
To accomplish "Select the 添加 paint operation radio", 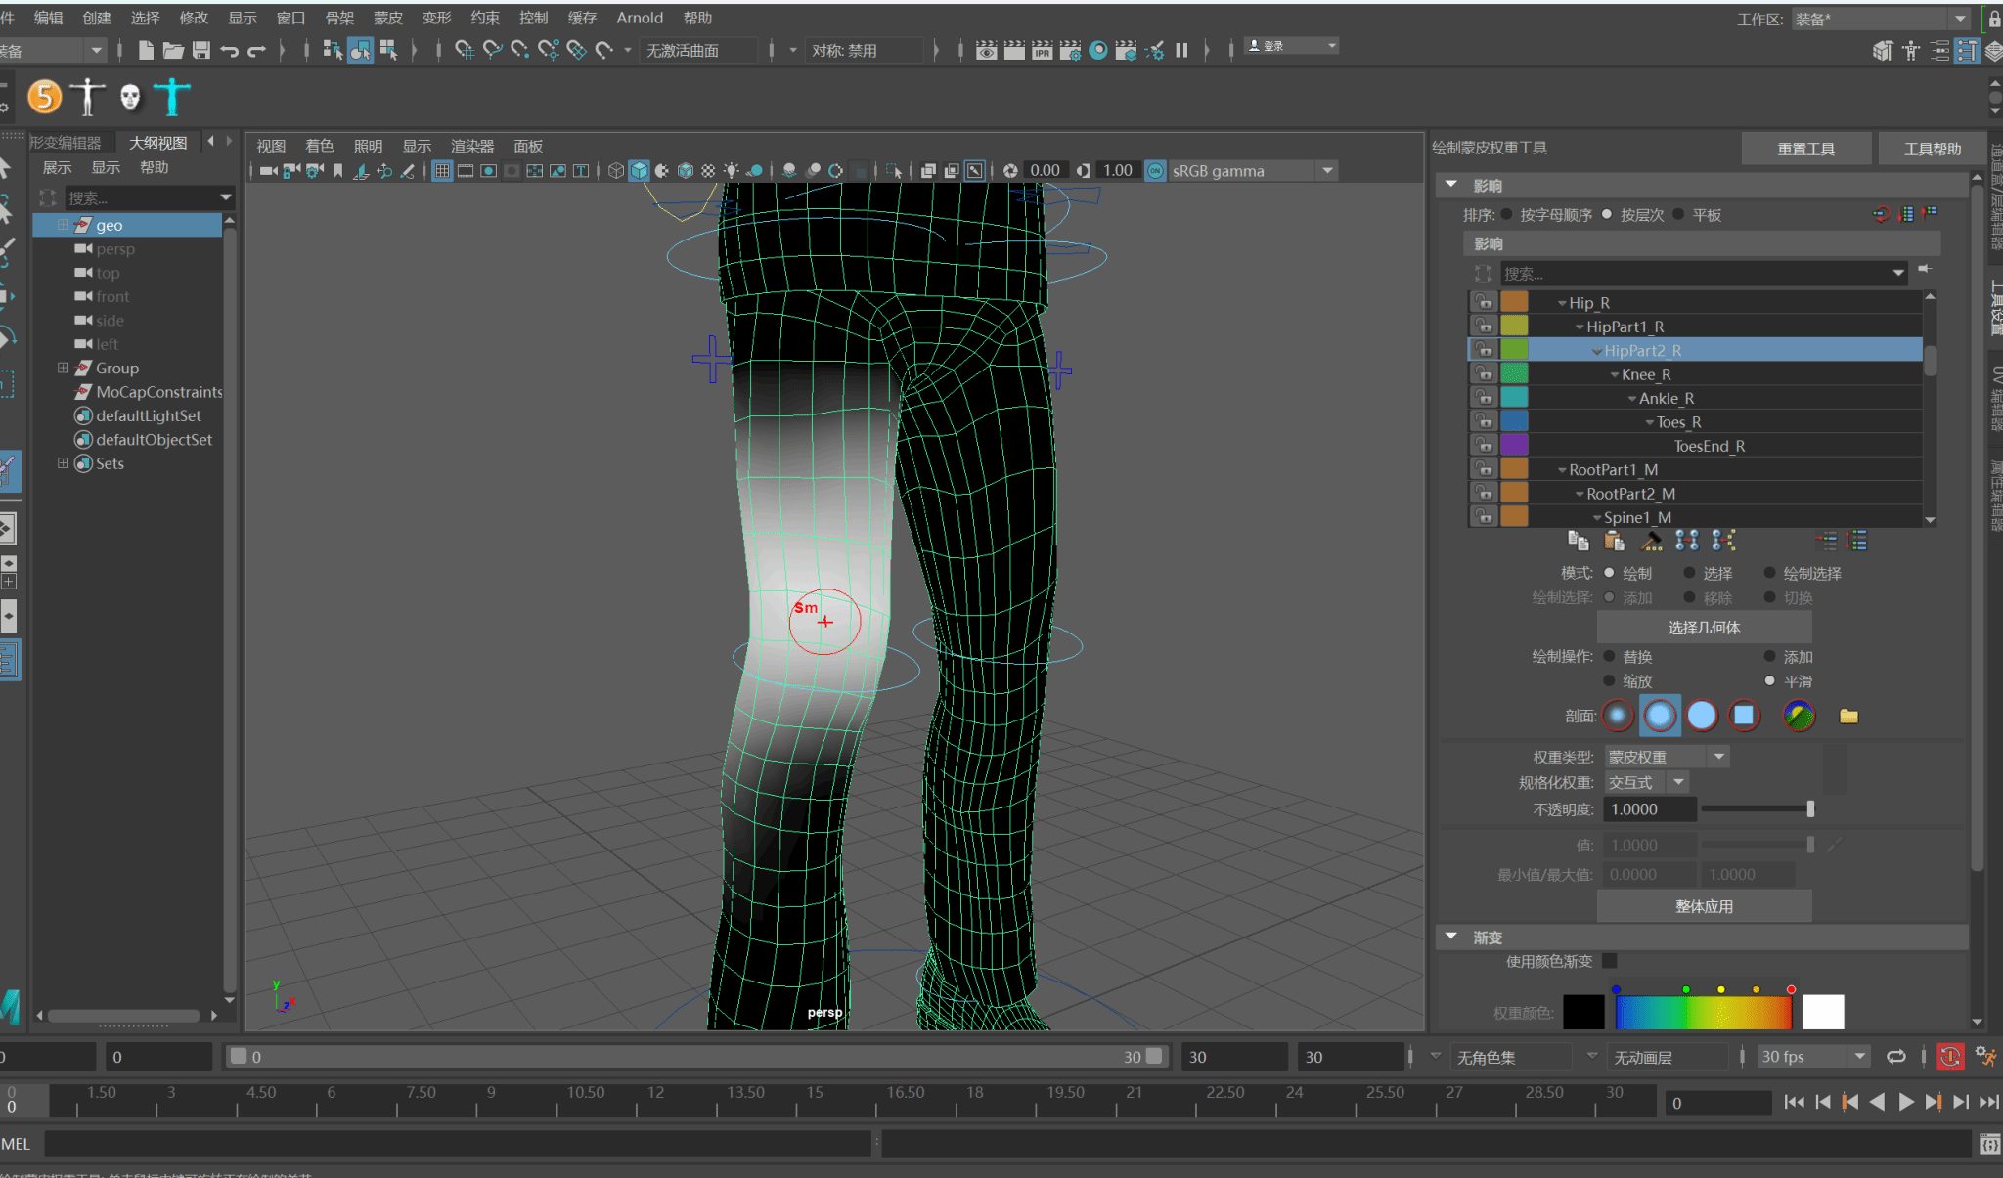I will (x=1769, y=657).
